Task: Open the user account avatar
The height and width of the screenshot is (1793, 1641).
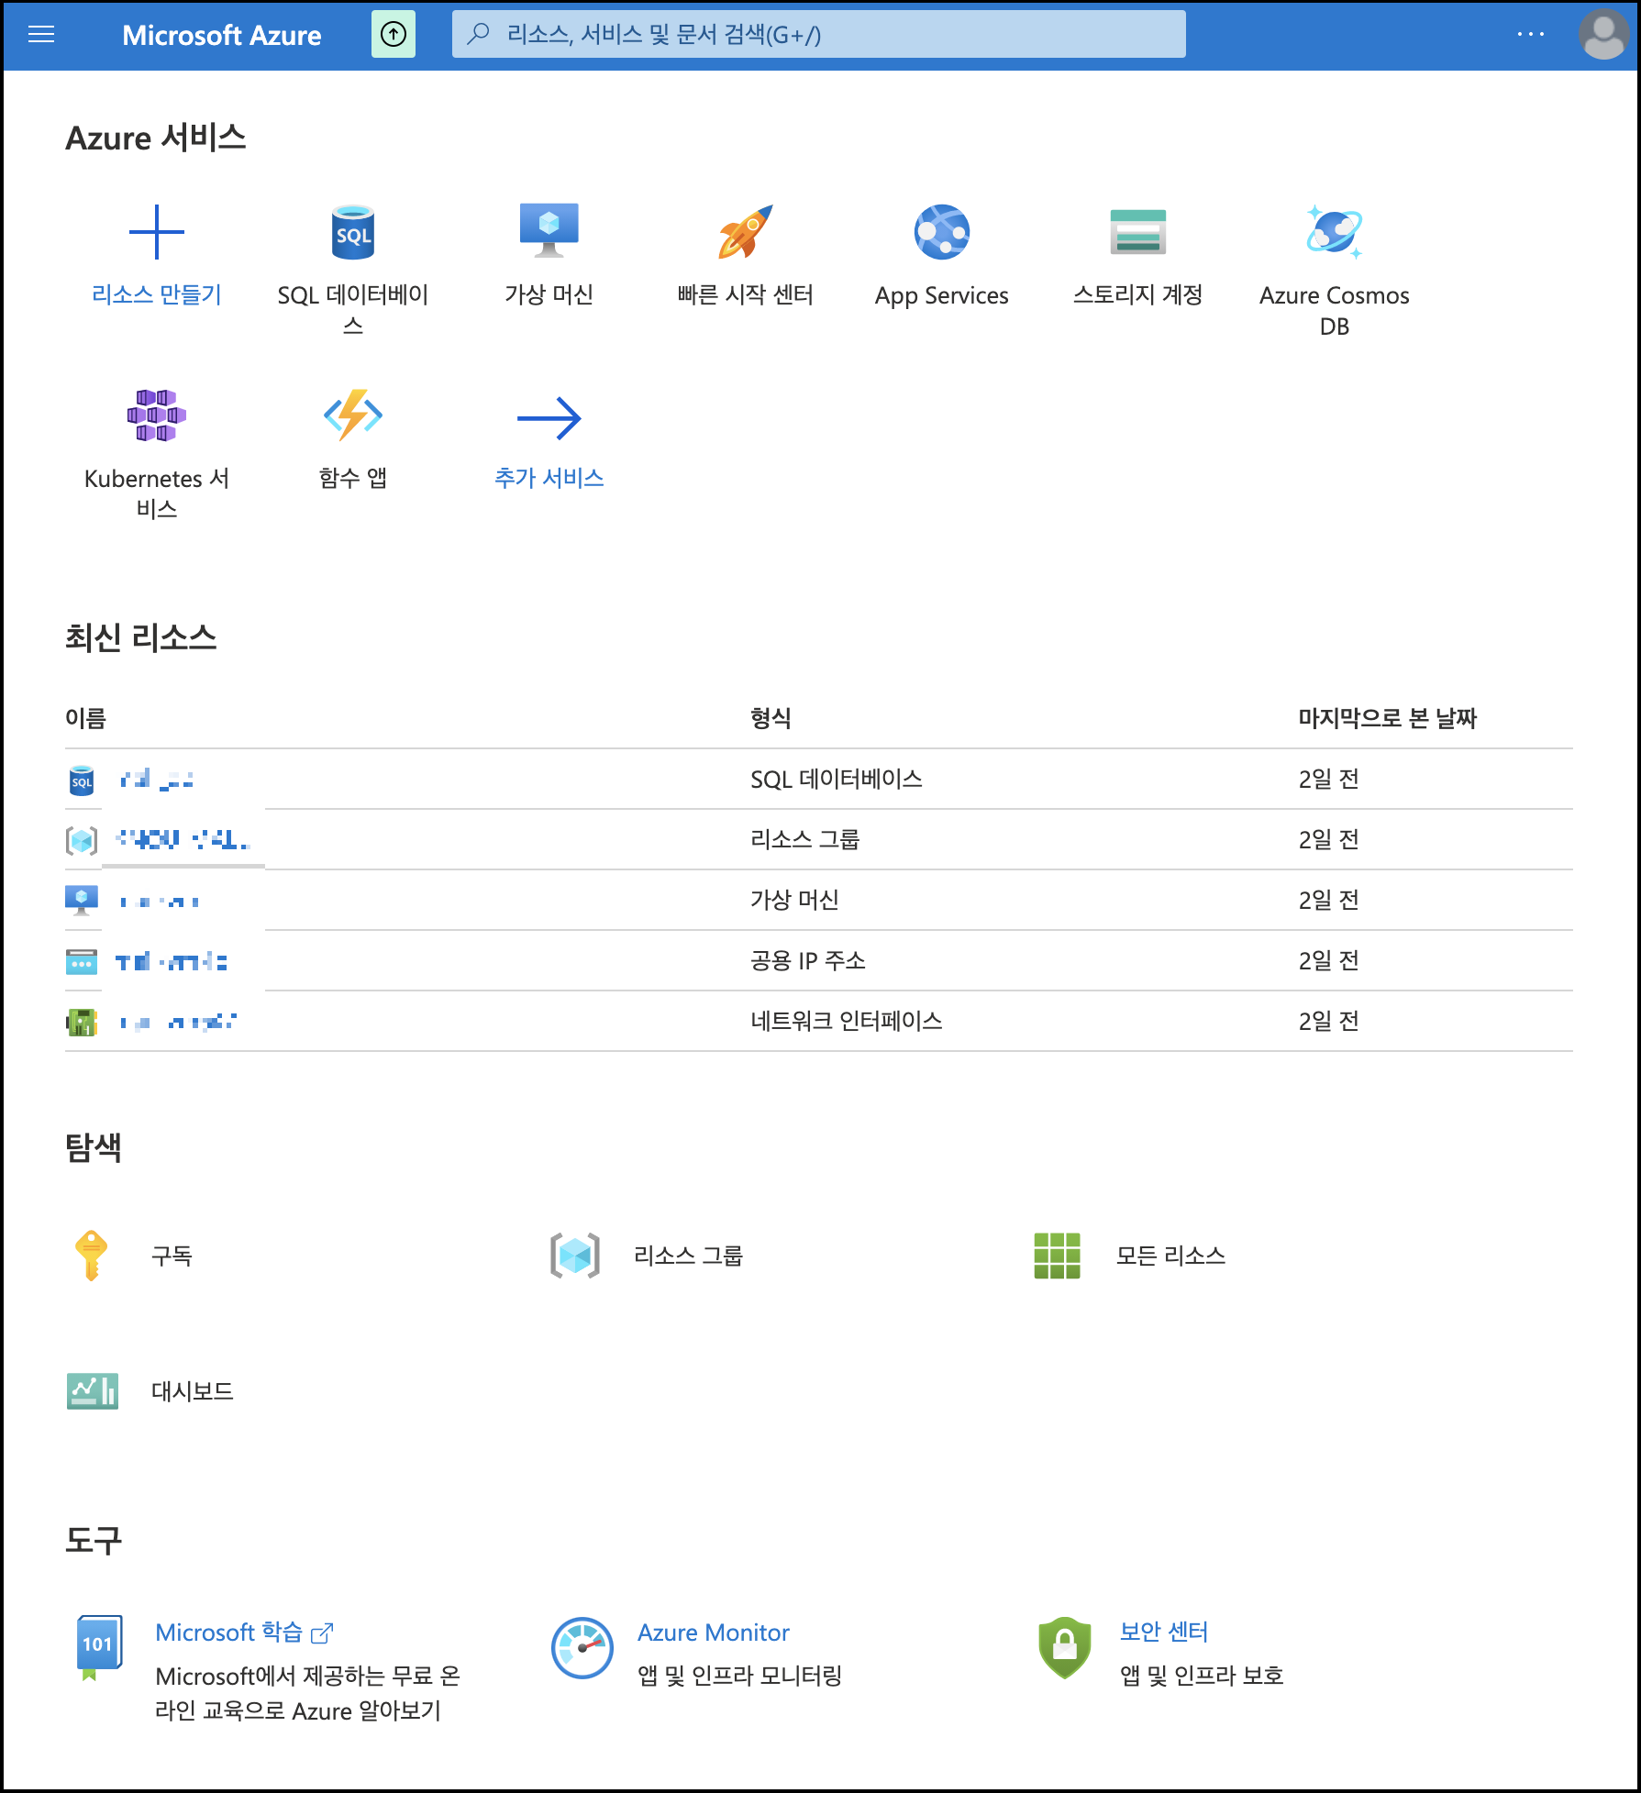Action: (1603, 35)
